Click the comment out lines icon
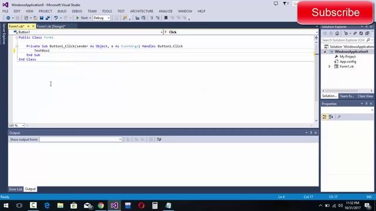 152,18
